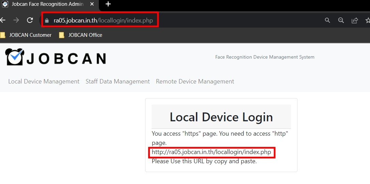Open the Local Device Management menu
Screen dimensions: 370x184
tap(44, 81)
